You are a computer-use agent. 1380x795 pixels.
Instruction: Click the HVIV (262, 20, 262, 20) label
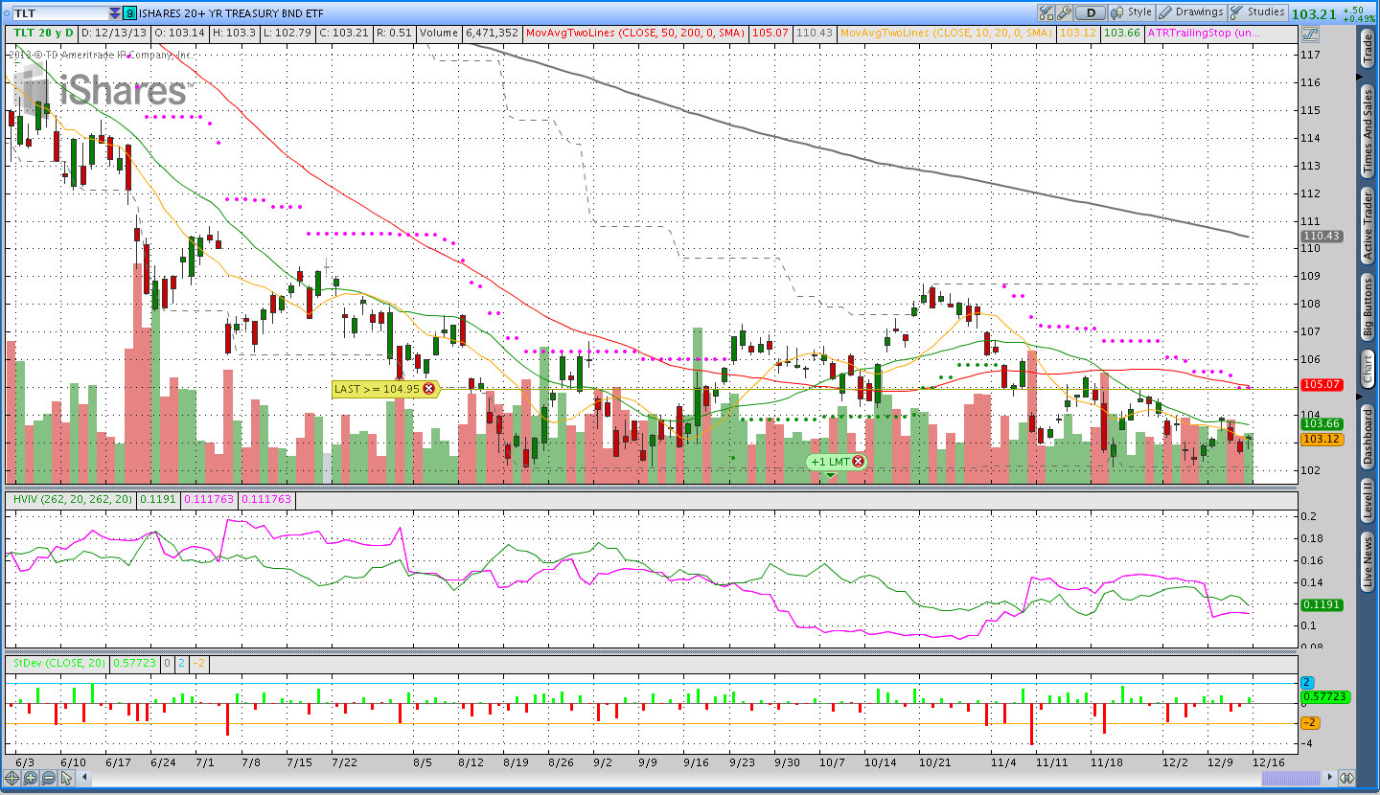tap(72, 499)
